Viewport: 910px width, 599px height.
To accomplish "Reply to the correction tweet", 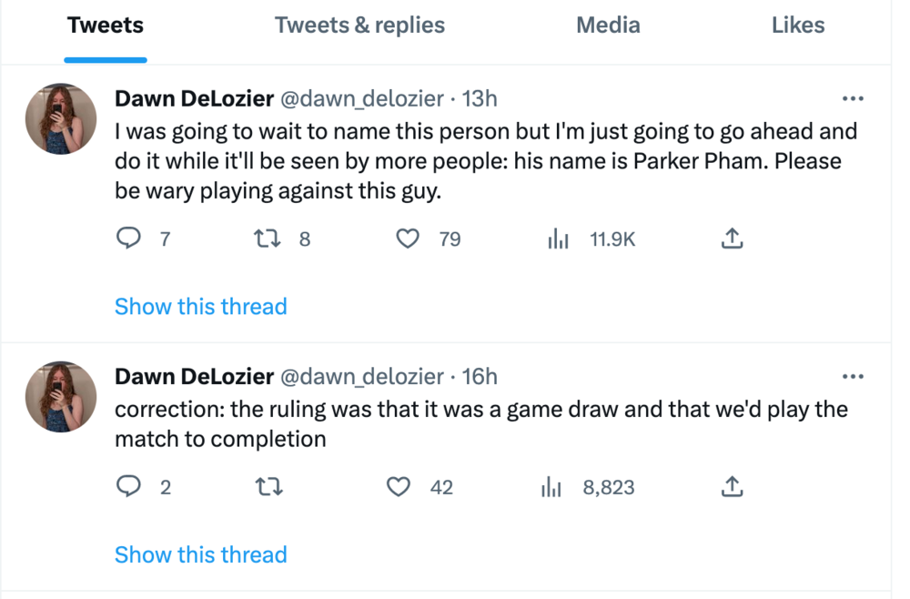I will tap(129, 487).
